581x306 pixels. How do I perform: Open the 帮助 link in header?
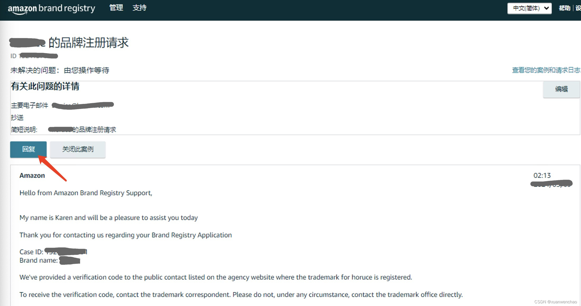tap(564, 8)
